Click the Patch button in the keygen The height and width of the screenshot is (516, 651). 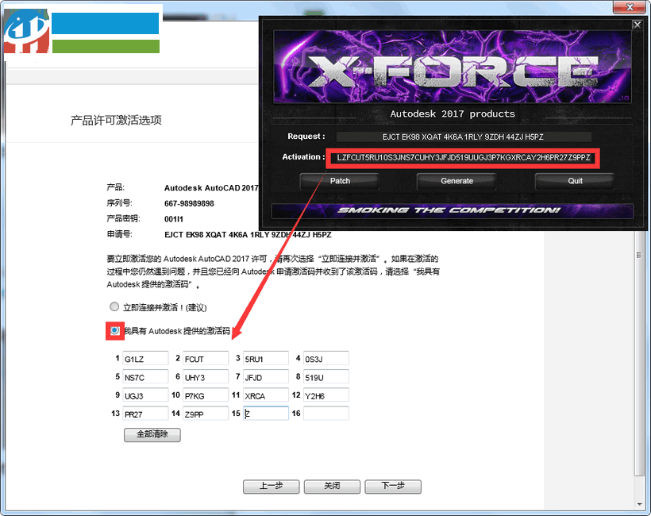[339, 181]
